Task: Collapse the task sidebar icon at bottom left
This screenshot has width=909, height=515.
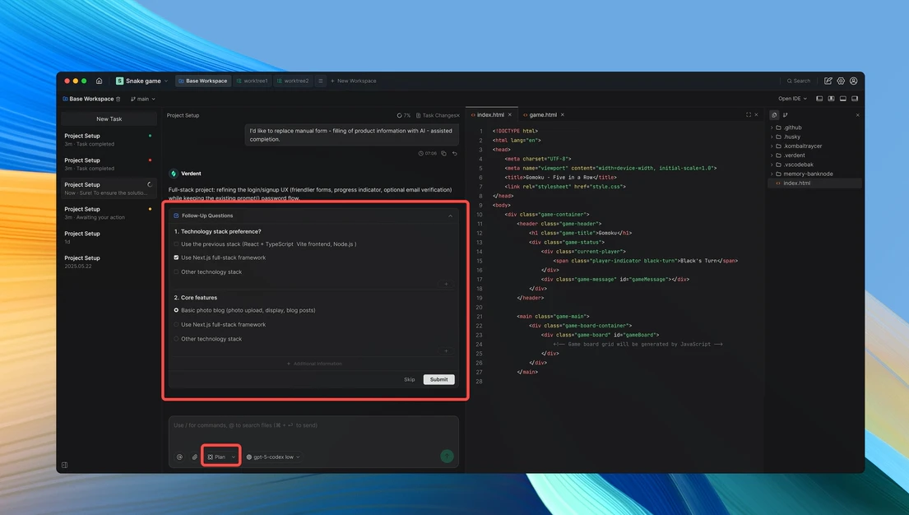Action: pyautogui.click(x=64, y=465)
